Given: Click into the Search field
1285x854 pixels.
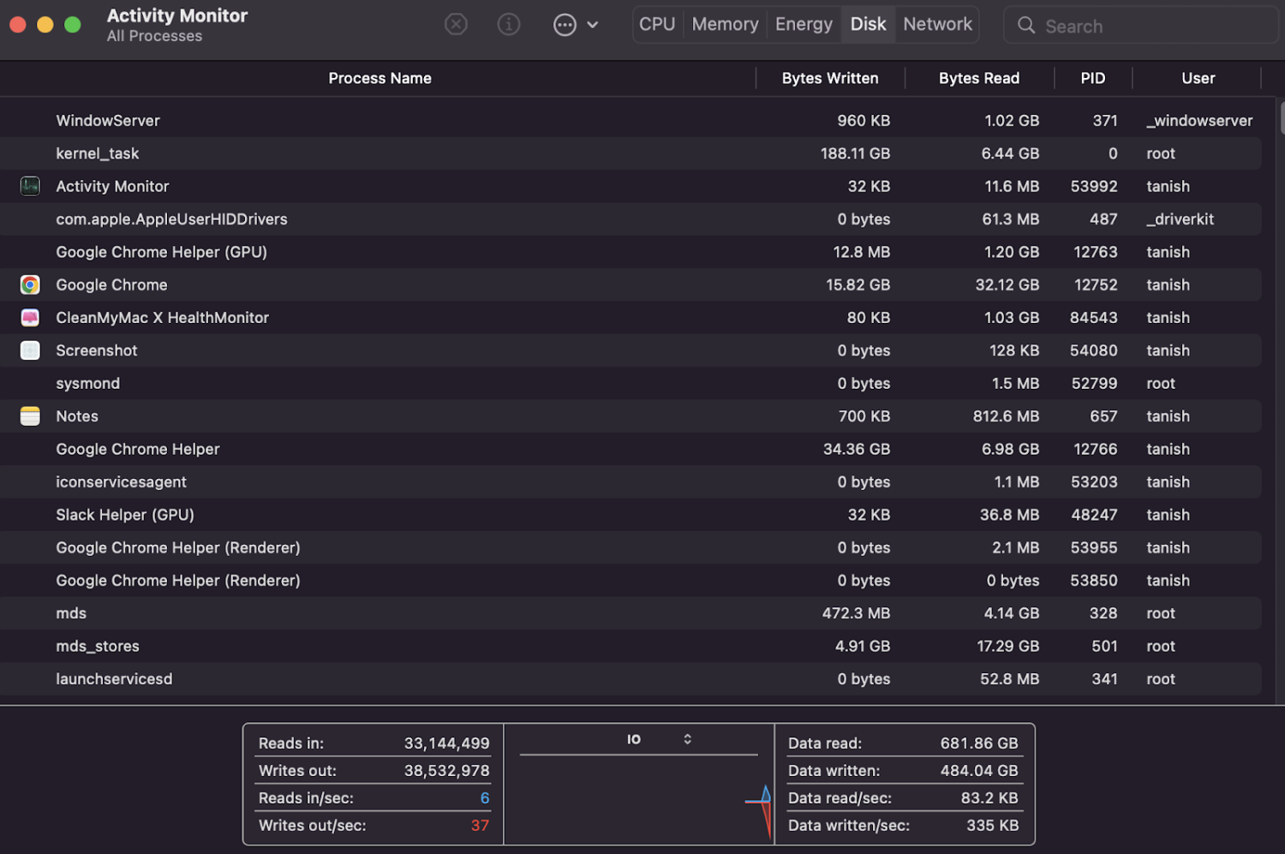Looking at the screenshot, I should (1148, 27).
